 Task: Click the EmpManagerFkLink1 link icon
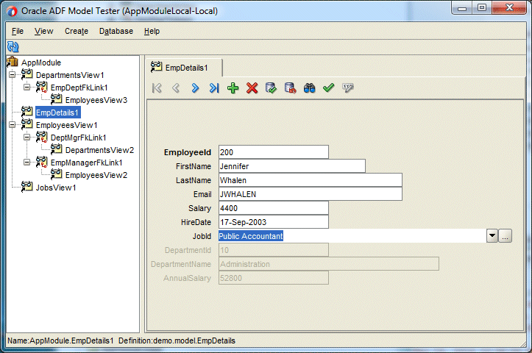click(x=42, y=162)
